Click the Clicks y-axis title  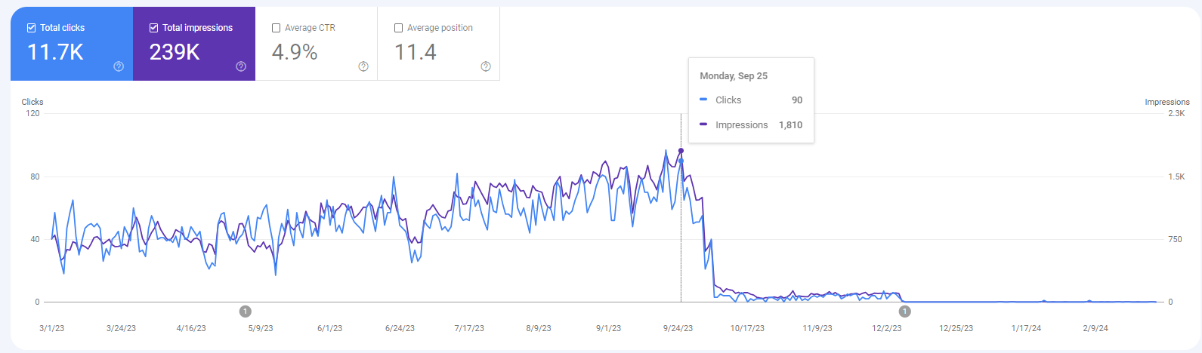[x=32, y=102]
